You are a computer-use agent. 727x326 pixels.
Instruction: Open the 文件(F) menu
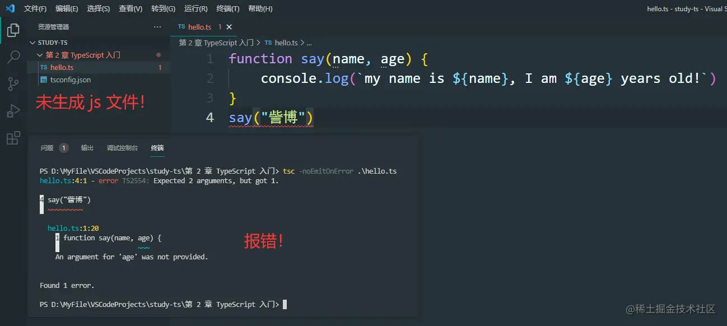click(x=35, y=8)
